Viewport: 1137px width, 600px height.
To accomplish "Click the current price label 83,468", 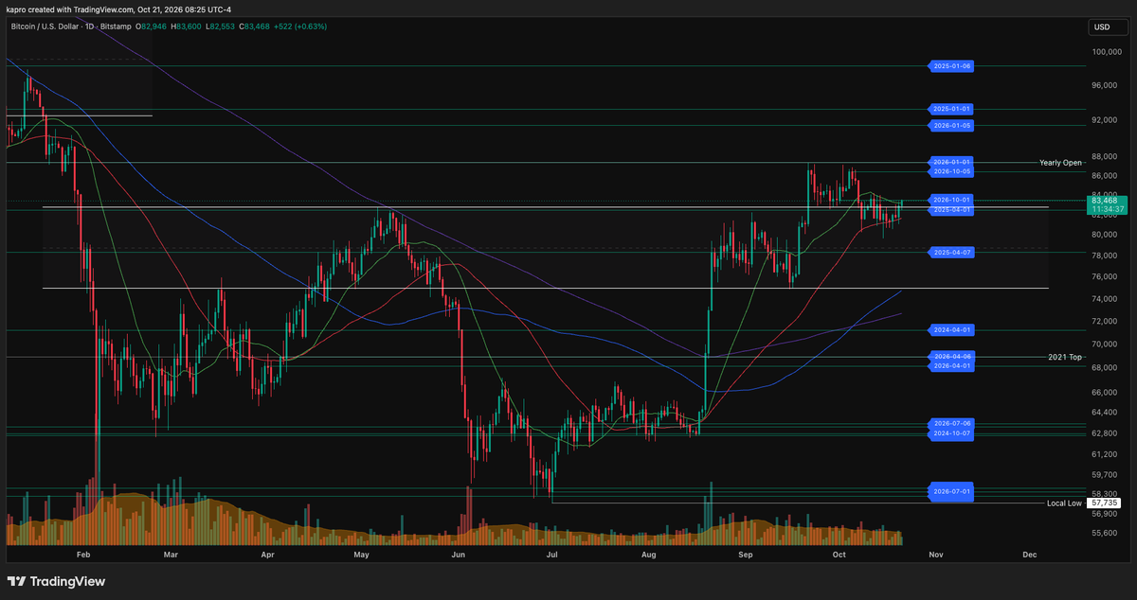I will (x=1106, y=201).
